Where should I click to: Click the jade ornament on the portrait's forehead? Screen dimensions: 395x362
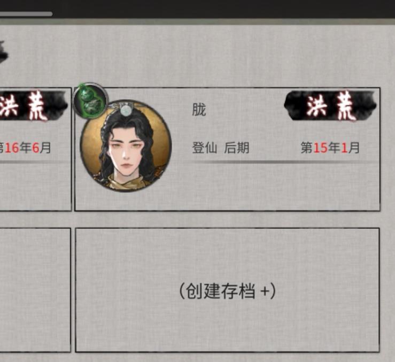(125, 110)
